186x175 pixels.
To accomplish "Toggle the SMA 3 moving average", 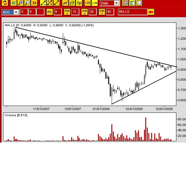I will (102, 12).
